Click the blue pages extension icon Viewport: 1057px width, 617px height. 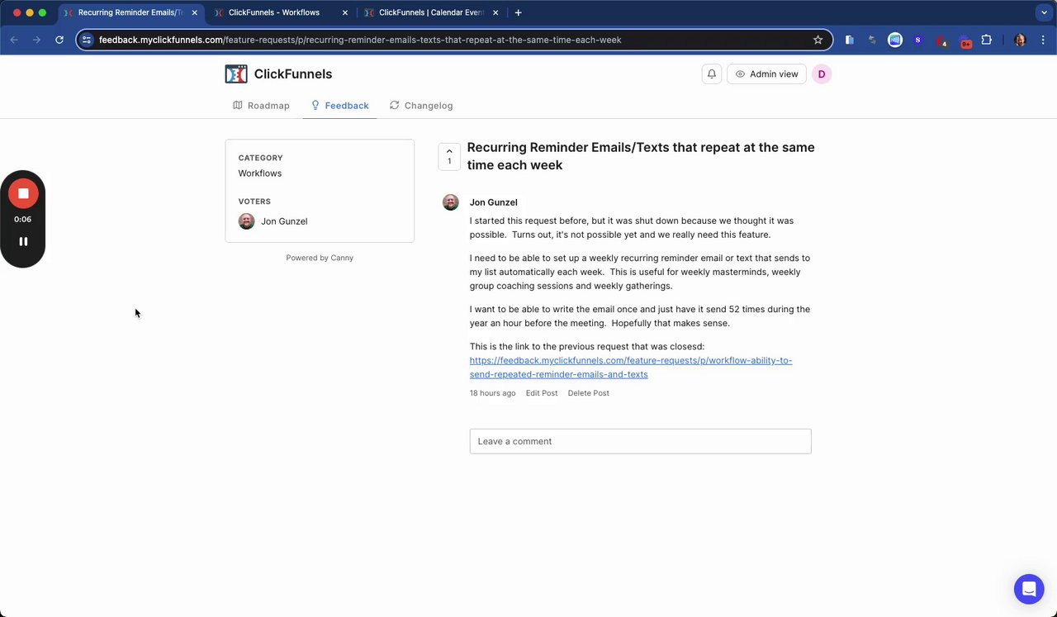[x=849, y=40]
